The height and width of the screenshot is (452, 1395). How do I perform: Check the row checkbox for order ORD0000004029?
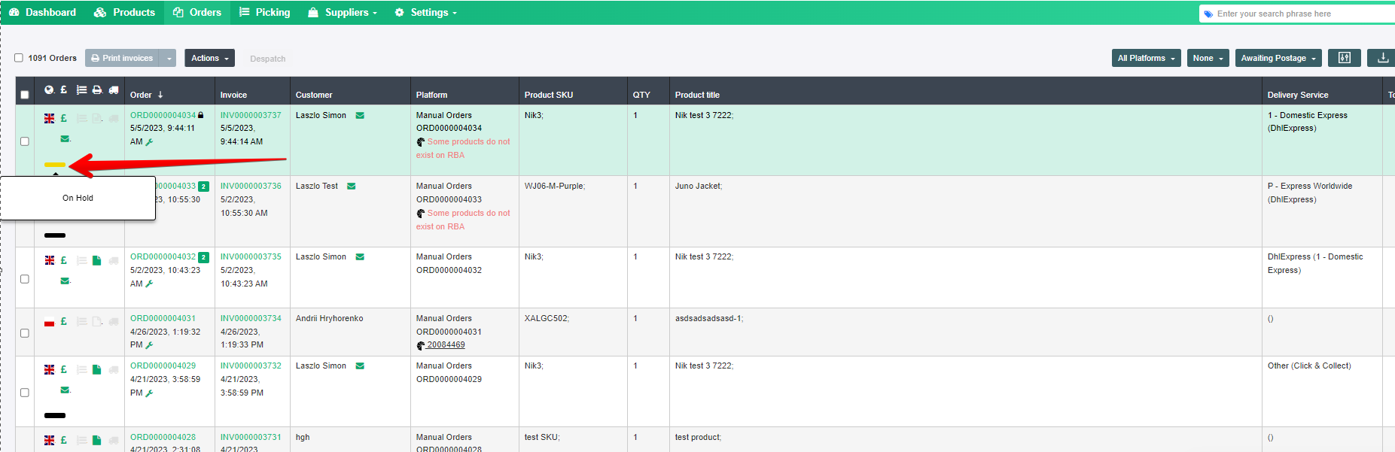coord(25,393)
